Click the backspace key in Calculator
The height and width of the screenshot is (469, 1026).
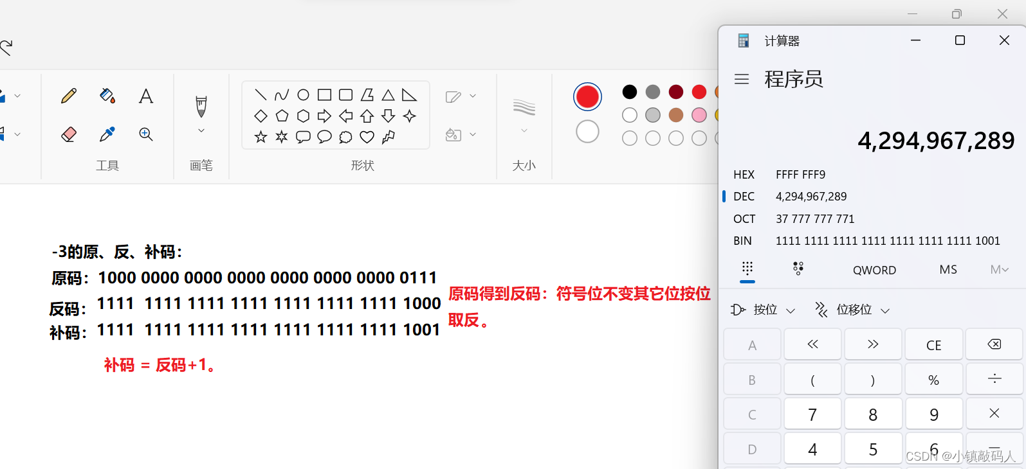(994, 344)
